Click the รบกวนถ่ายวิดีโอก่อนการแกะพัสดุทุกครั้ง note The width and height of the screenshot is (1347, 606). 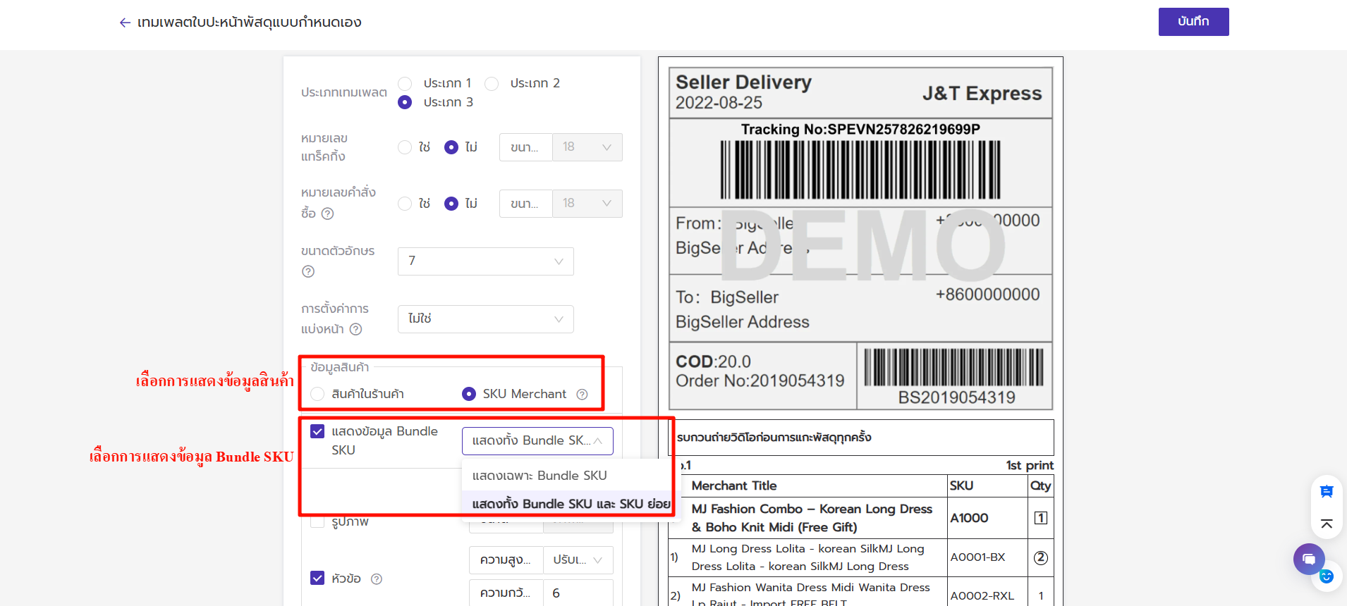click(x=774, y=438)
